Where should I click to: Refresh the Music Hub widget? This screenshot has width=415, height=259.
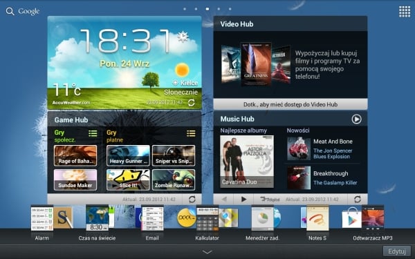pos(358,200)
